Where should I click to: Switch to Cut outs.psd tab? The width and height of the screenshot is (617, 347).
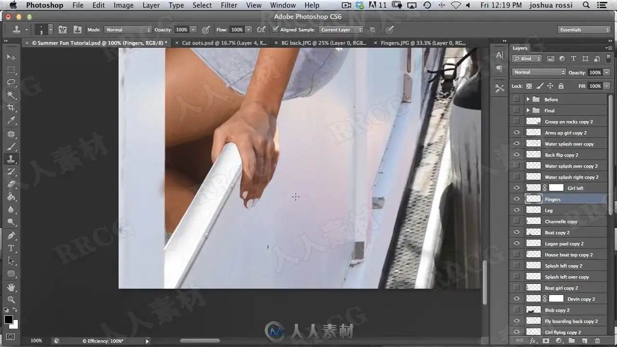(x=224, y=43)
